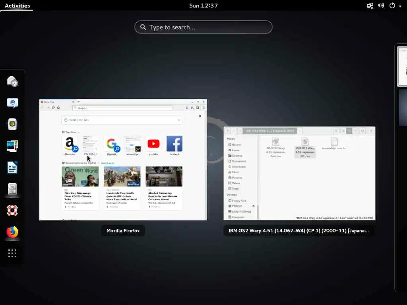This screenshot has height=305, width=407.
Task: Launch Shotwell photo manager from the dock
Action: point(12,146)
